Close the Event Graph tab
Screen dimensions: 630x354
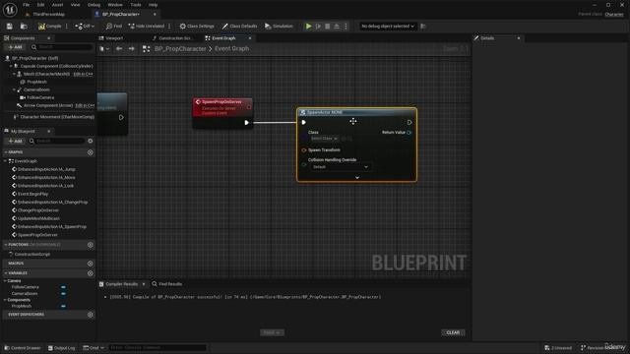250,38
